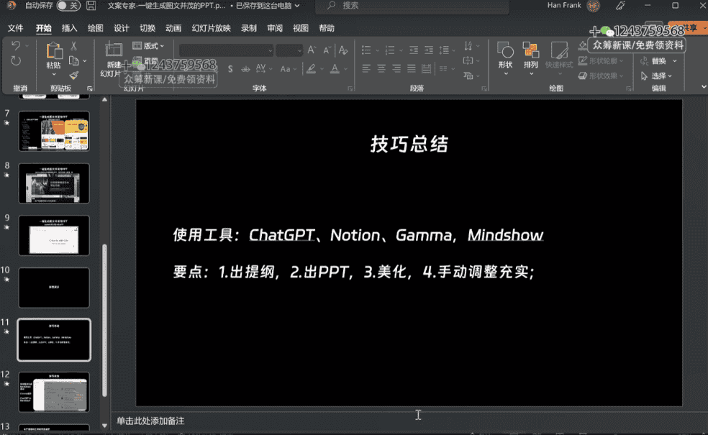708x435 pixels.
Task: Toggle the AutoSave (自动保存) switch
Action: [68, 6]
